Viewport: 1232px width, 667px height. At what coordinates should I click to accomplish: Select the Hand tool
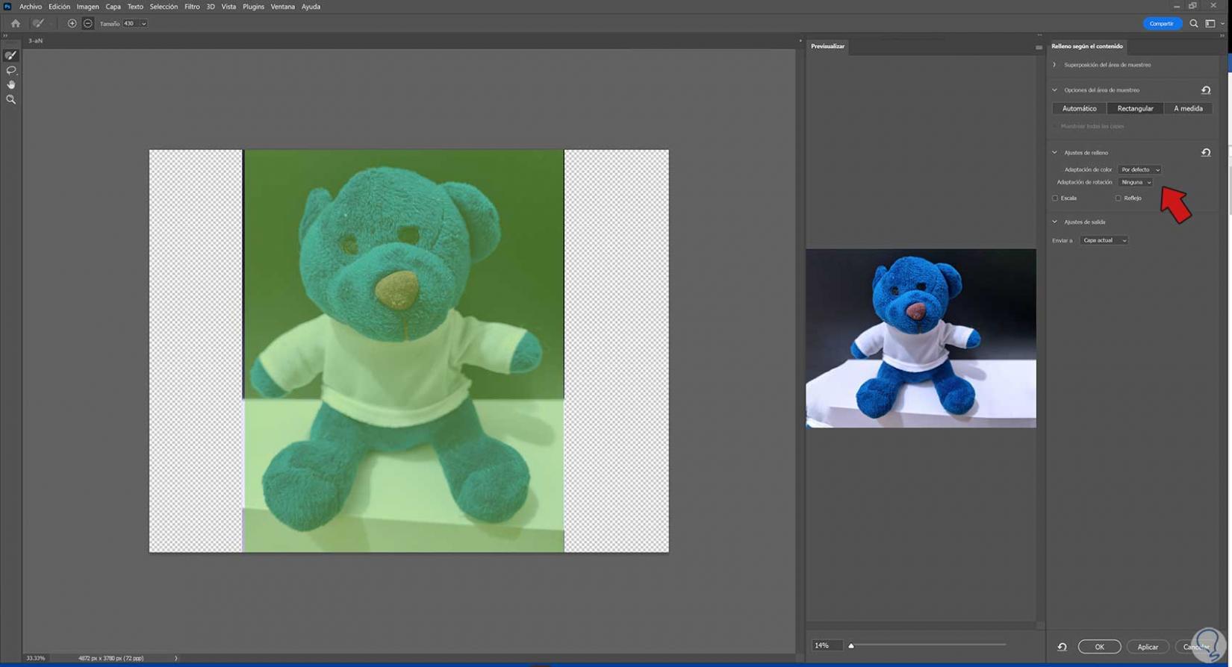pos(11,84)
